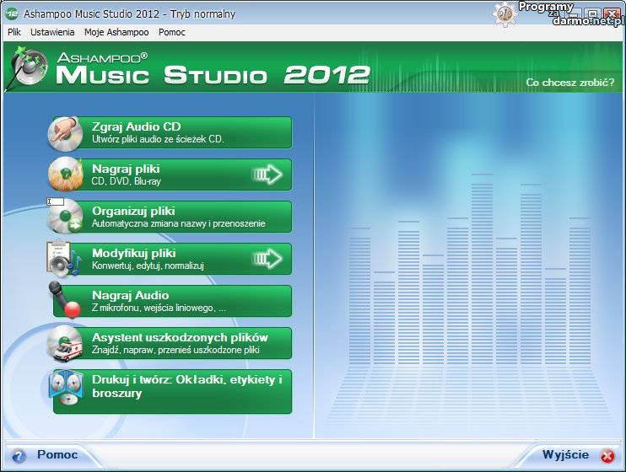
Task: Expand Modyfikuj pliki submenu arrow
Action: coord(267,259)
